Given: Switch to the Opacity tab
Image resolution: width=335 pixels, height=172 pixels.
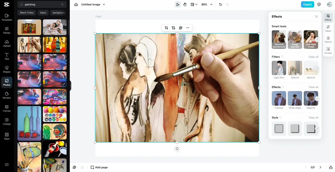Looking at the screenshot, I should pyautogui.click(x=328, y=39).
